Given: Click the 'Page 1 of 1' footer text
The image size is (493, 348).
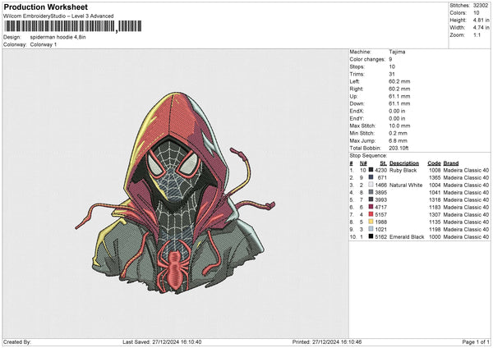Looking at the screenshot, I should tap(476, 342).
